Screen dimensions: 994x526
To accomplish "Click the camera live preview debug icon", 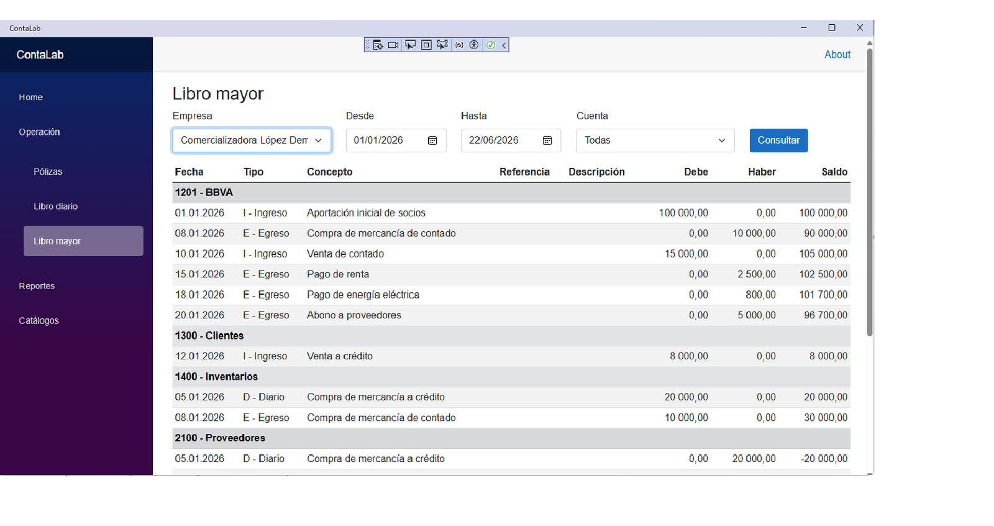I will point(394,45).
